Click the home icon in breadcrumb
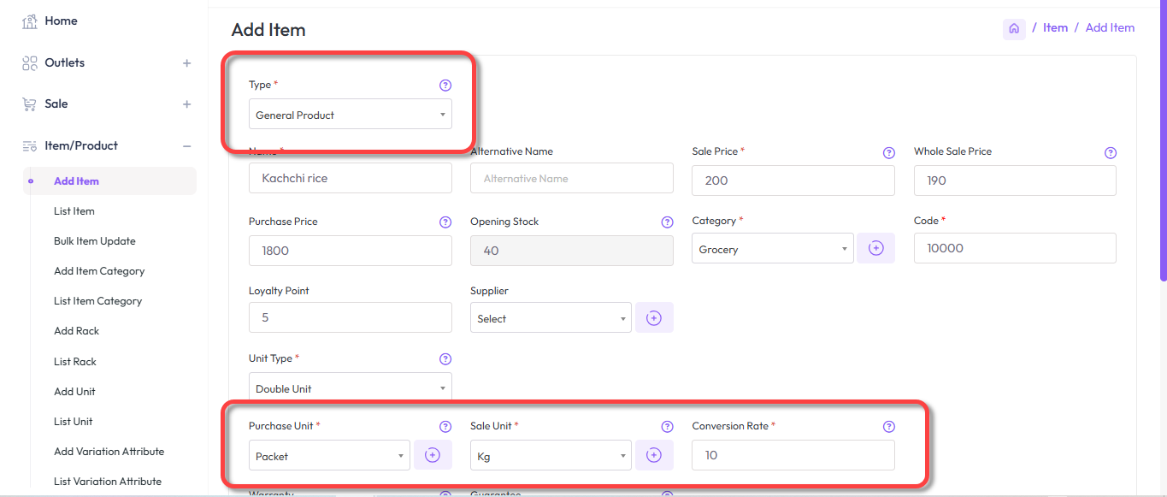The image size is (1167, 497). tap(1014, 28)
